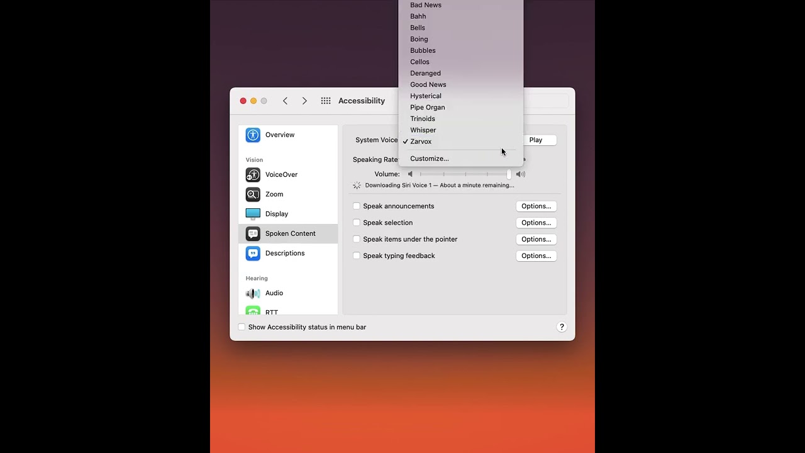Enable Speak typing feedback checkbox
Image resolution: width=805 pixels, height=453 pixels.
(357, 256)
